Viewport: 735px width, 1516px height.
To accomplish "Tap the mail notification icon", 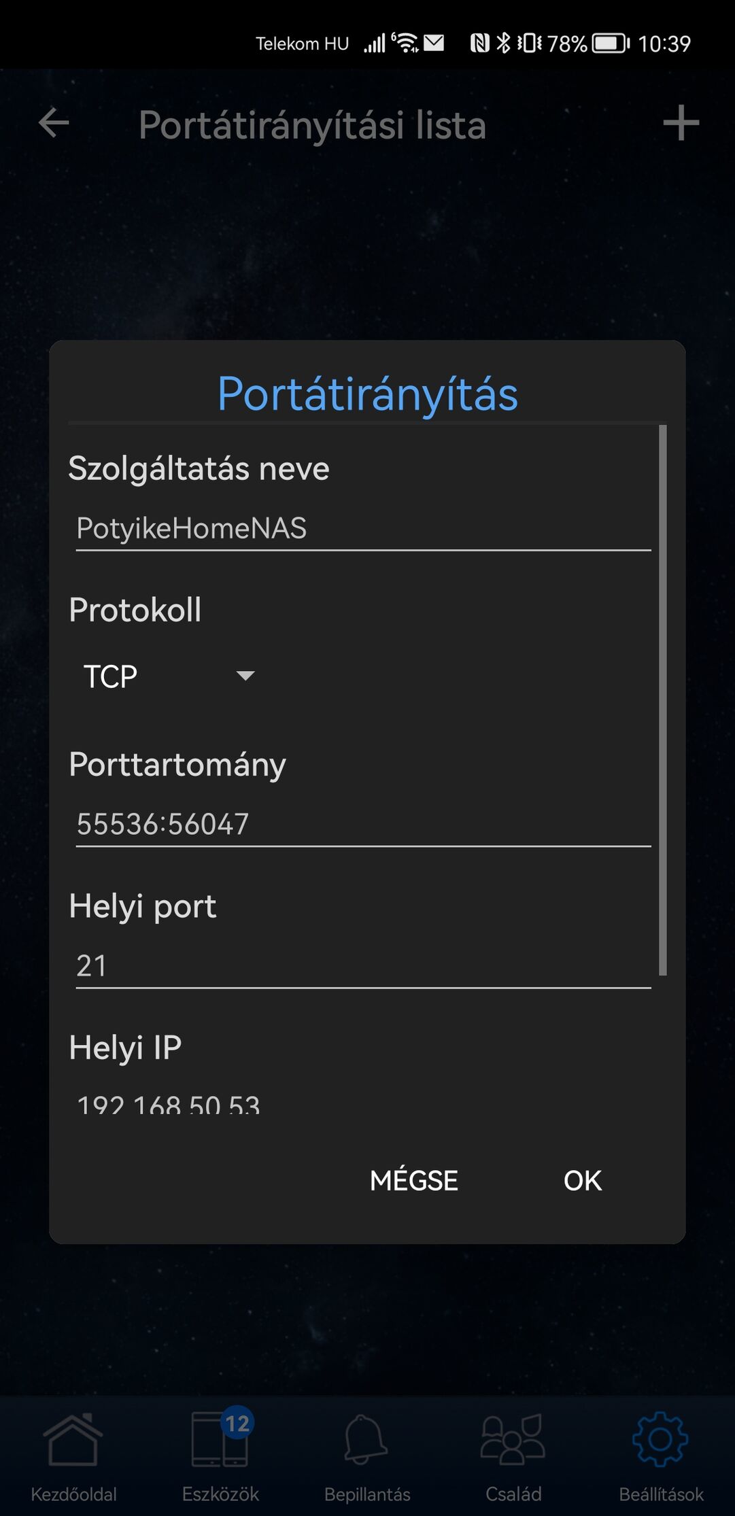I will [x=434, y=44].
